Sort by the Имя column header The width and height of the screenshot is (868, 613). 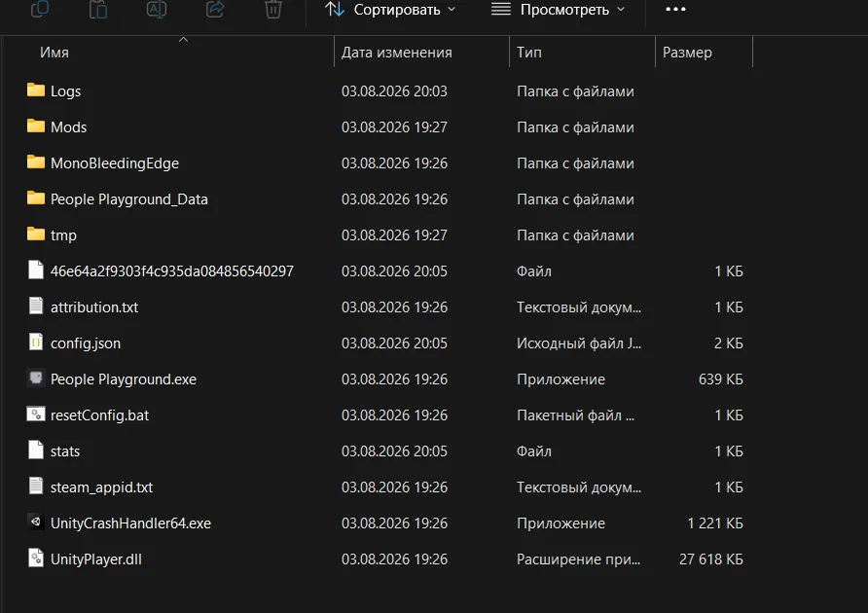54,52
